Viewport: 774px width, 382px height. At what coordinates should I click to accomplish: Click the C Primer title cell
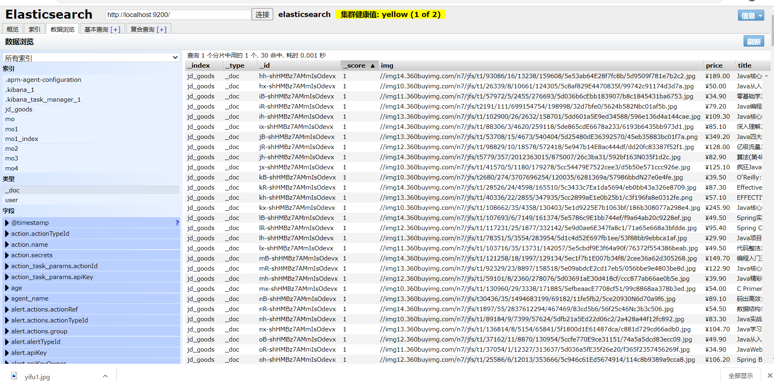(x=749, y=289)
